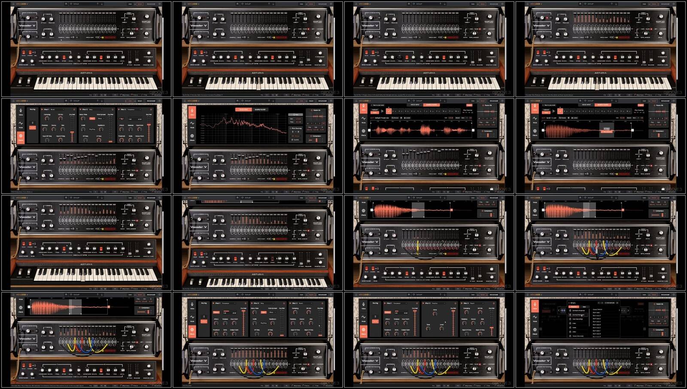The height and width of the screenshot is (389, 687).
Task: Toggle Pitch Tracking in the spectrum-graph frame
Action: tap(291, 128)
